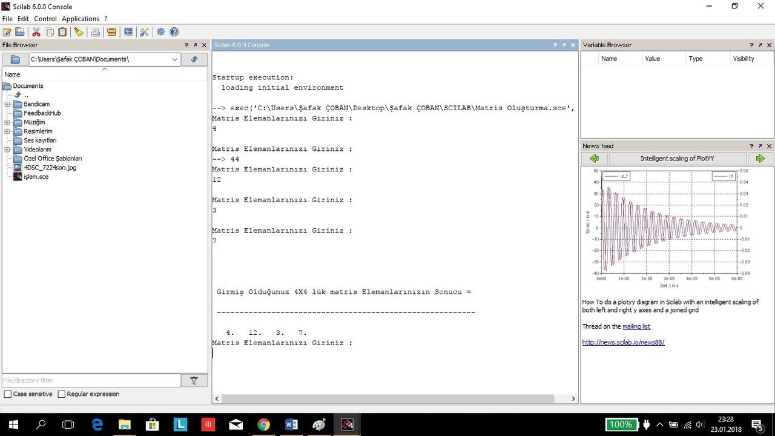This screenshot has height=436, width=775.
Task: Launch SciNotes from the toolbar
Action: pyautogui.click(x=7, y=32)
